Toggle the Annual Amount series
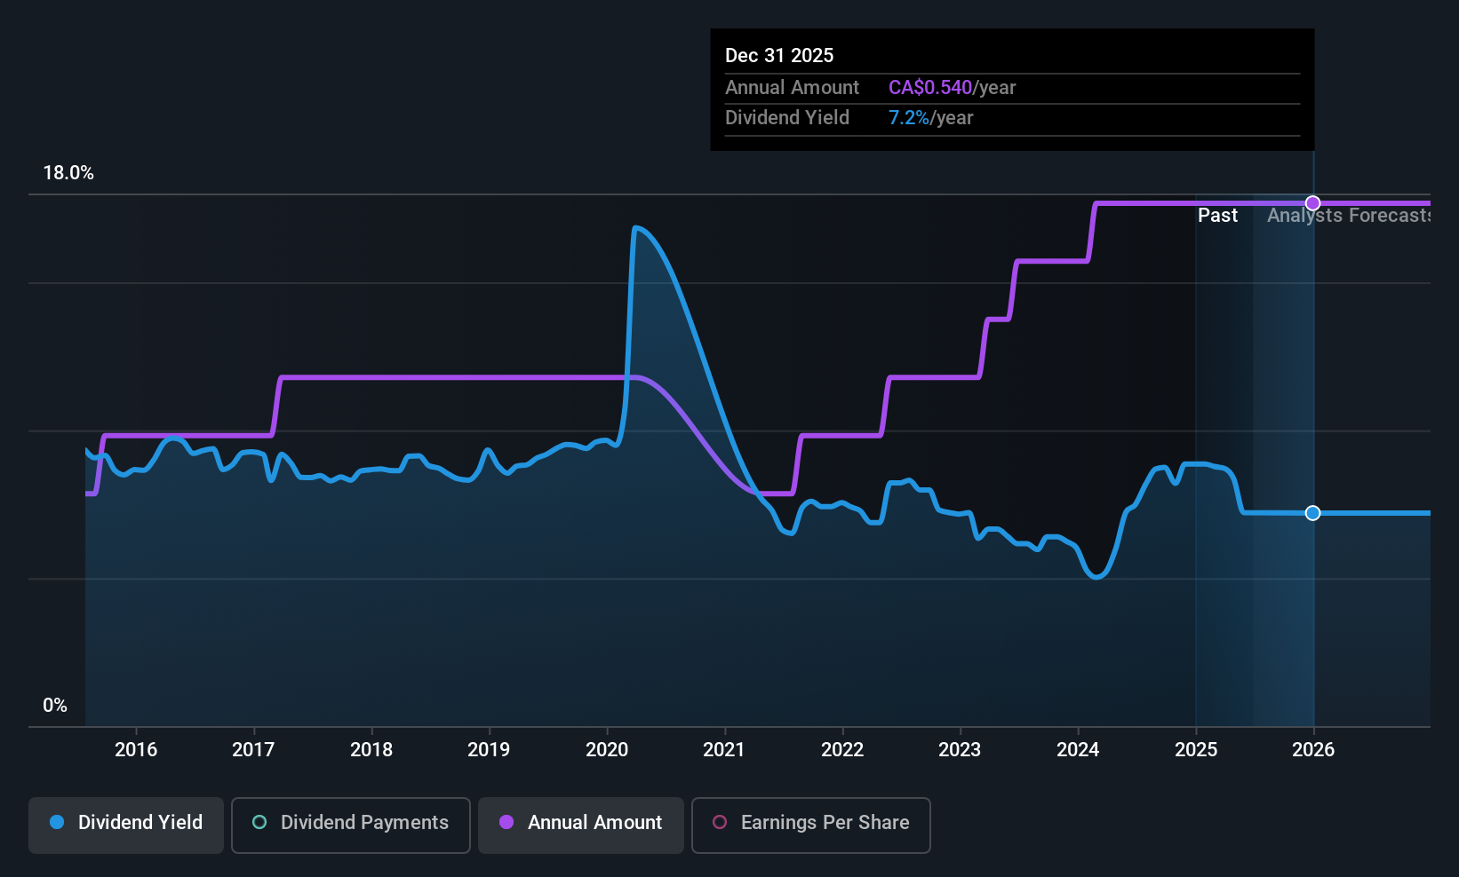This screenshot has height=877, width=1459. point(580,825)
